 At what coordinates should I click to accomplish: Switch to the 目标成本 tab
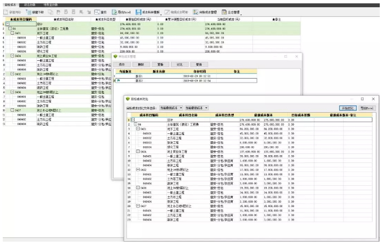10,4
